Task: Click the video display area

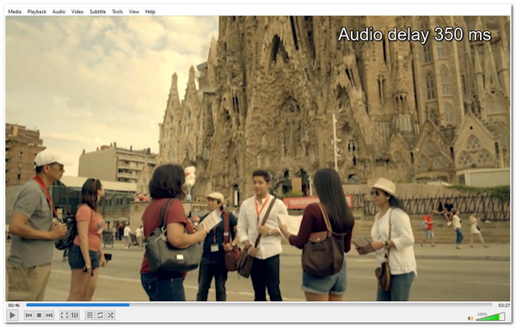Action: (258, 158)
